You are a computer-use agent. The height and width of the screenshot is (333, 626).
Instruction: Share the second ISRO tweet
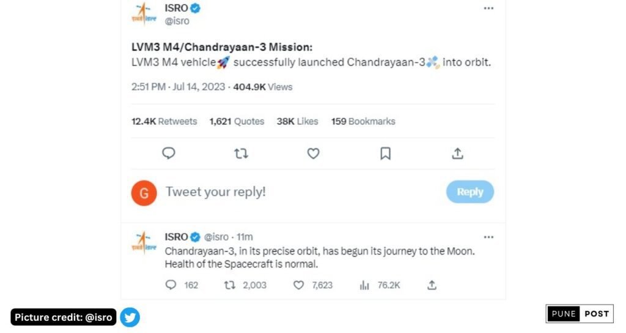(432, 285)
